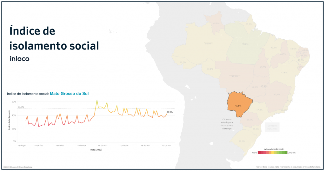Click the Mato Grosso do Sul chart title
Screen dimensions: 325x171
point(69,94)
